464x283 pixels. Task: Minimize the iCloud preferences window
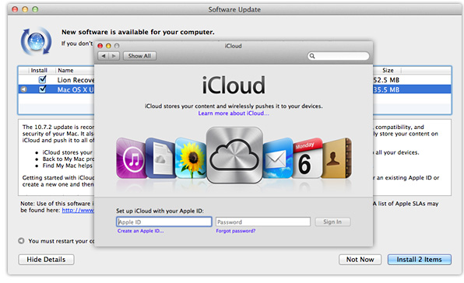(x=108, y=46)
